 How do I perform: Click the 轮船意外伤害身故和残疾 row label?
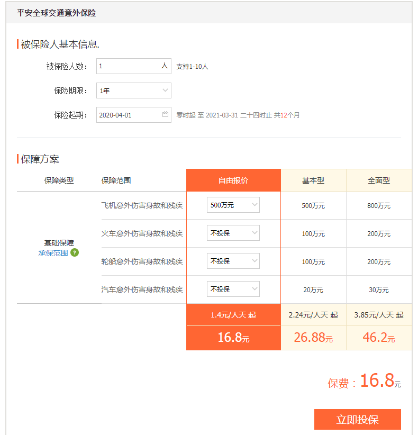tap(142, 261)
